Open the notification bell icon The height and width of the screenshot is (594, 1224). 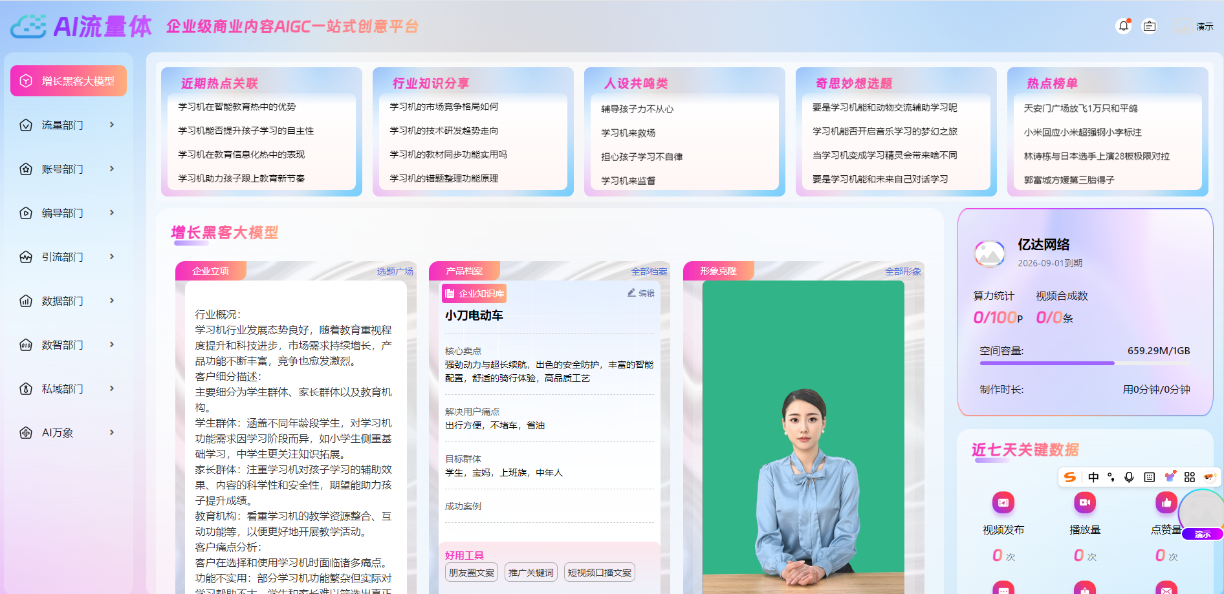pos(1124,26)
